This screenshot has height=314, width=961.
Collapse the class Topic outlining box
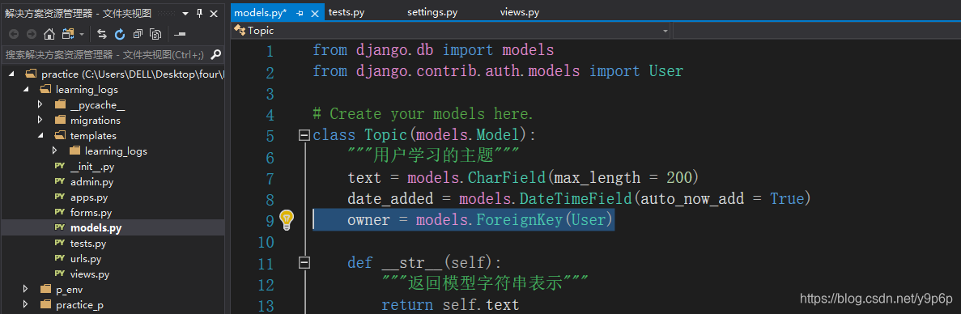tap(304, 135)
